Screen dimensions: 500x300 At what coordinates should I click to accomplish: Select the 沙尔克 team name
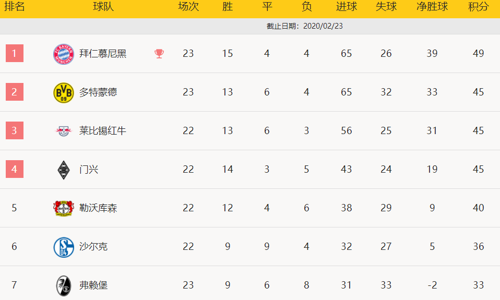point(93,246)
